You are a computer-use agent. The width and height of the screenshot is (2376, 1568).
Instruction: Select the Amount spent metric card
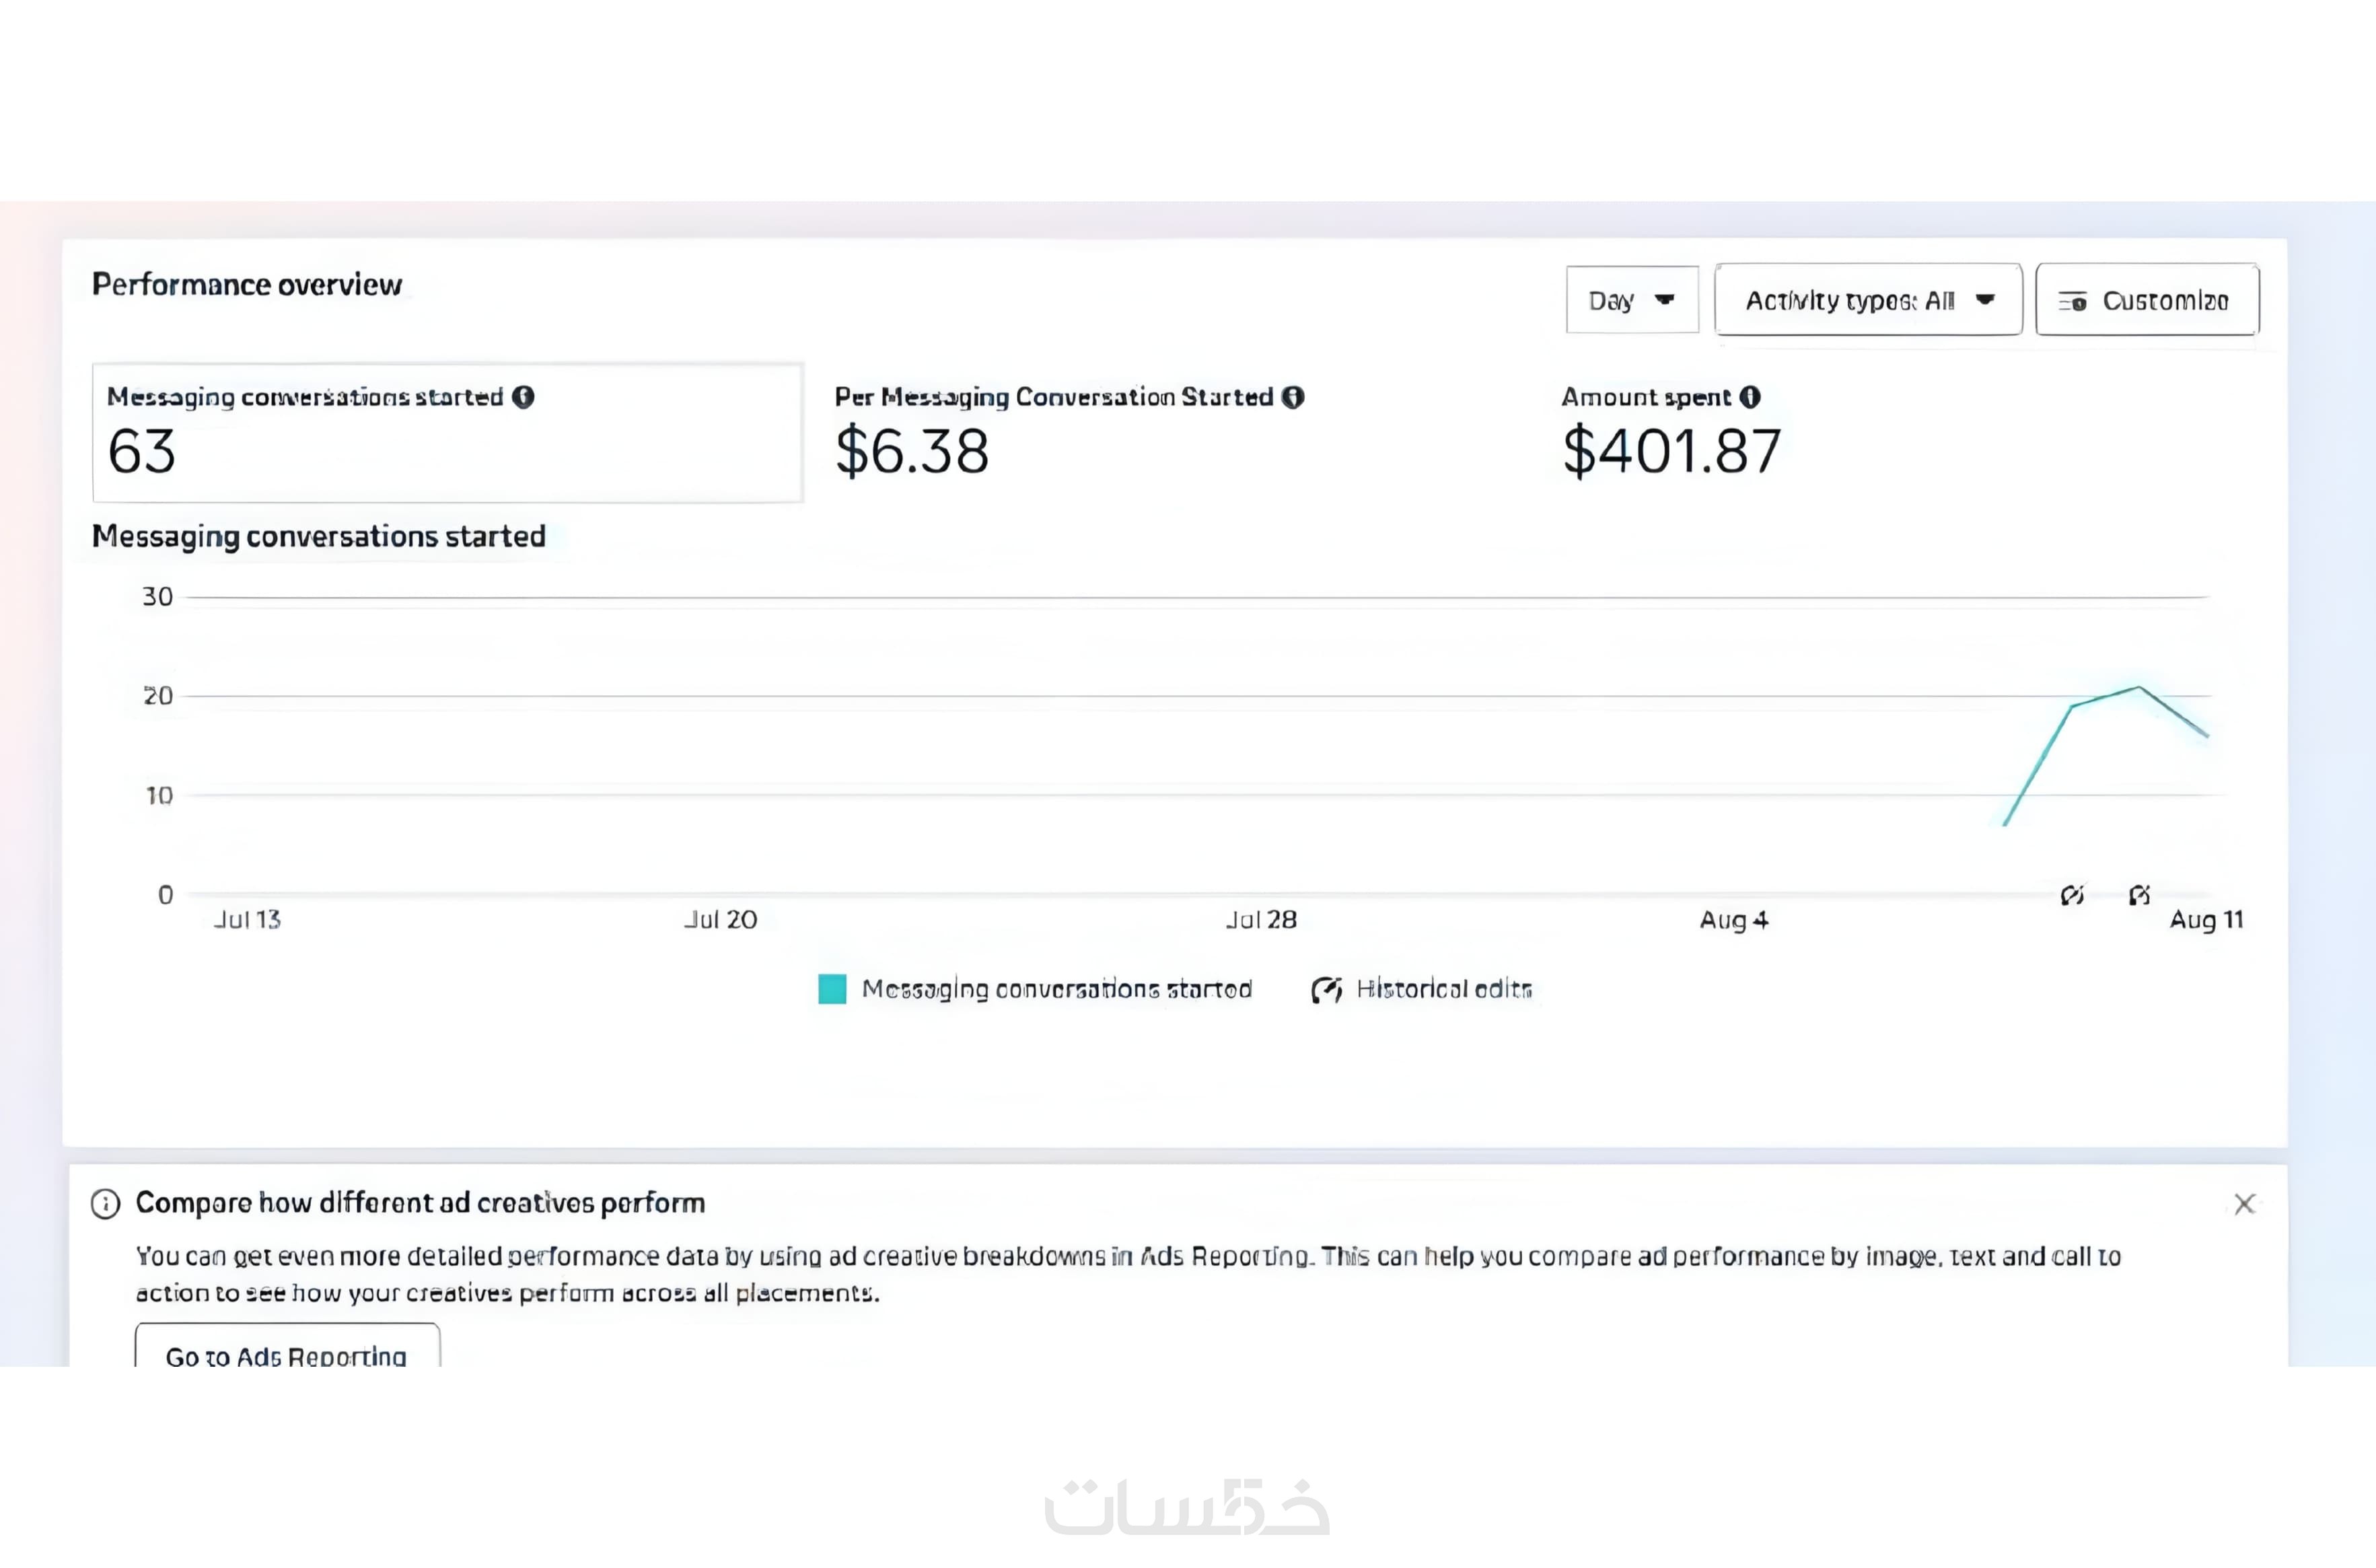pyautogui.click(x=1670, y=433)
